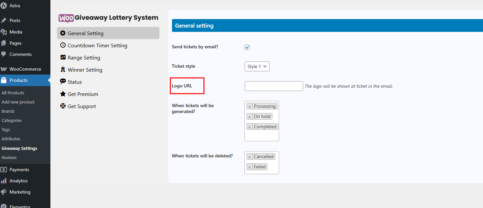Click the award ribbon icon for Winner Setting
483x208 pixels.
coord(63,70)
